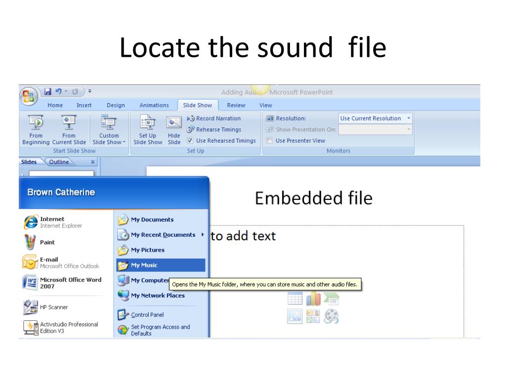This screenshot has height=379, width=506.
Task: Close the Slides/Outline pane
Action: pyautogui.click(x=92, y=162)
